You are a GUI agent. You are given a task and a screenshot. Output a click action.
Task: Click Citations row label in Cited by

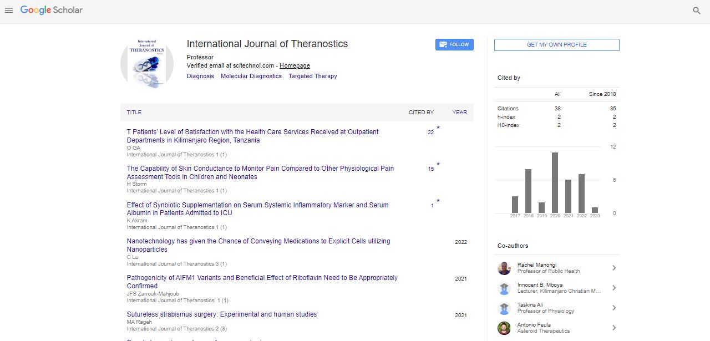pyautogui.click(x=508, y=109)
